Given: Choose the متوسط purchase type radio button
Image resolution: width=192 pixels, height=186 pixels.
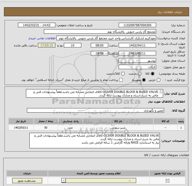Looking at the screenshot, I should [x=144, y=80].
